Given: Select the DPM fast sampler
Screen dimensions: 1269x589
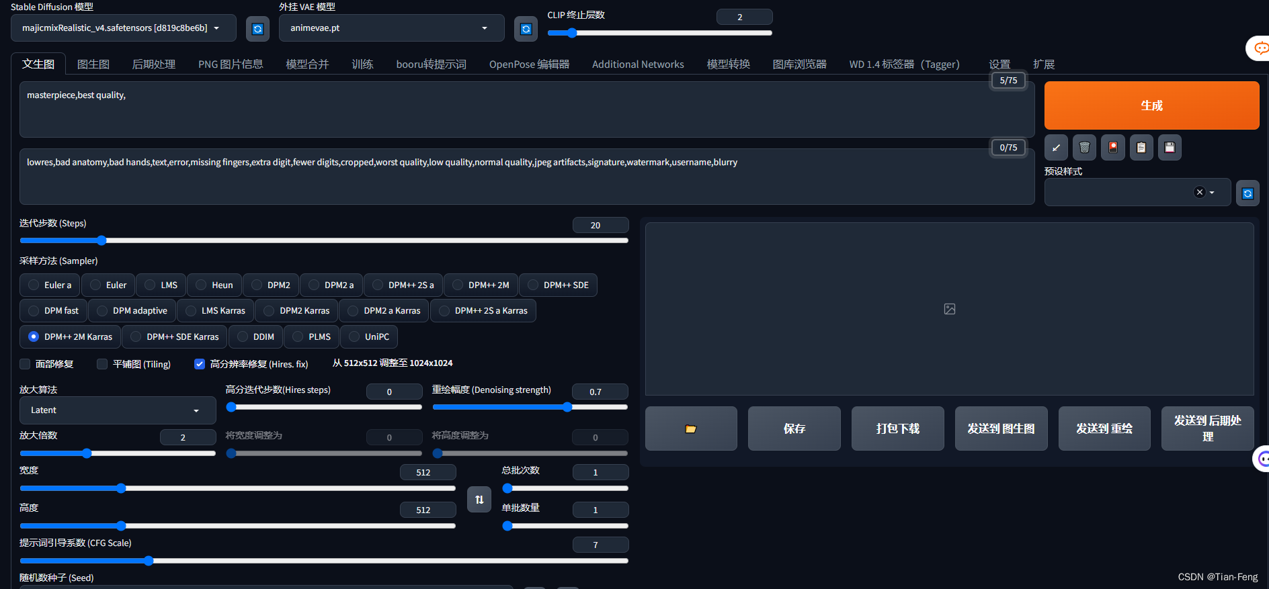Looking at the screenshot, I should pos(54,310).
